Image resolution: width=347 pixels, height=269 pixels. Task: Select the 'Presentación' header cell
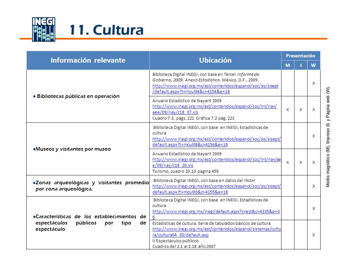[301, 56]
